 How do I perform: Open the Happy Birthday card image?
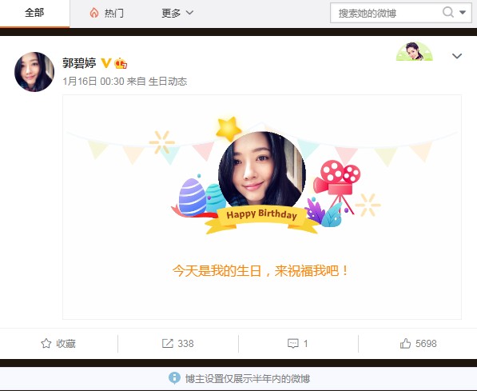(x=262, y=207)
